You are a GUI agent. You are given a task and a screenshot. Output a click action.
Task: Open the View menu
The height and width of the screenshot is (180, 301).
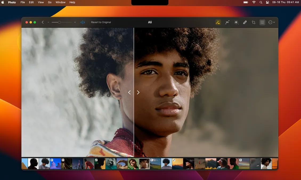point(41,2)
